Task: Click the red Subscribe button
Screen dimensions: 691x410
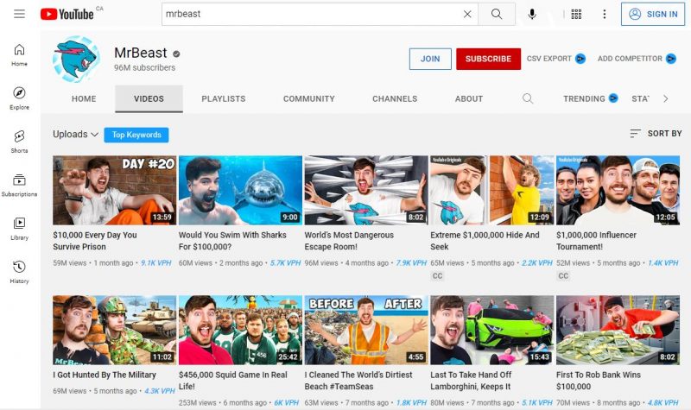Action: (x=488, y=59)
